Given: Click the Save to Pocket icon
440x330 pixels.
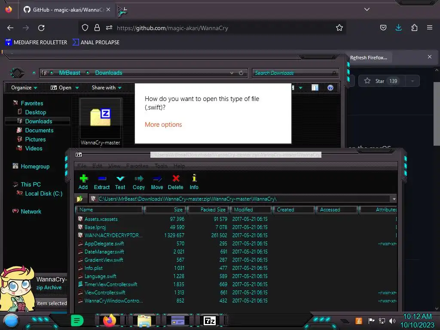Looking at the screenshot, I should coord(383,27).
